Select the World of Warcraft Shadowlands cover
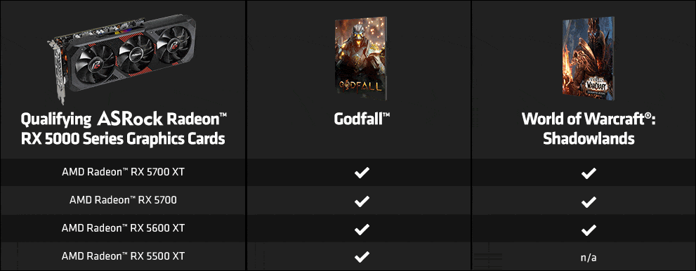696x271 pixels. click(x=589, y=58)
